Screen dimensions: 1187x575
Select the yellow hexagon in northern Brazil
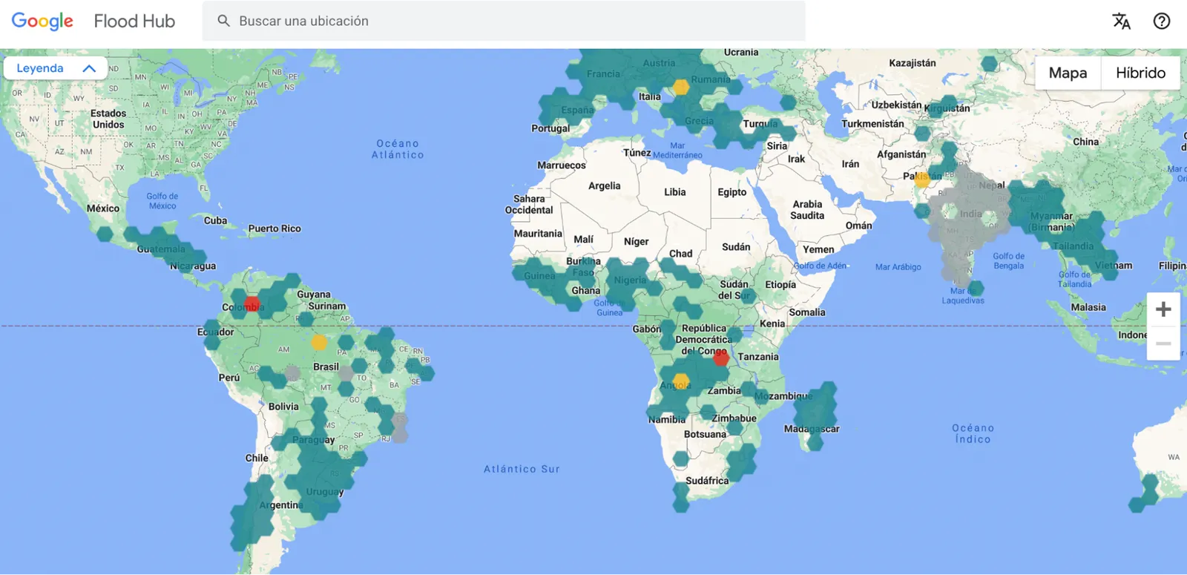[319, 342]
